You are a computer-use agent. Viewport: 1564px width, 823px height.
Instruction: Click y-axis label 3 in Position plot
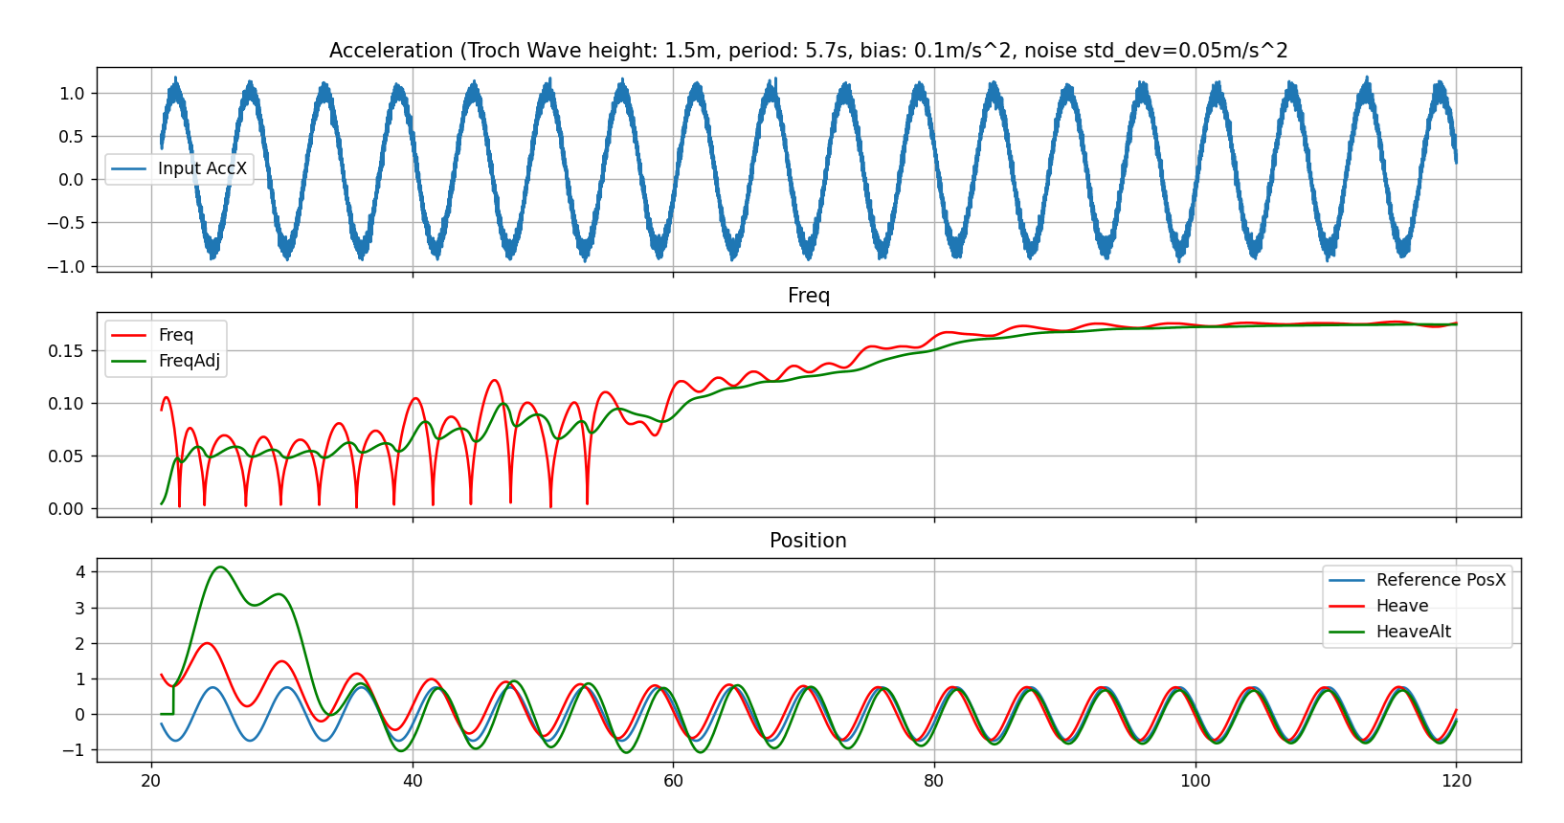click(80, 608)
